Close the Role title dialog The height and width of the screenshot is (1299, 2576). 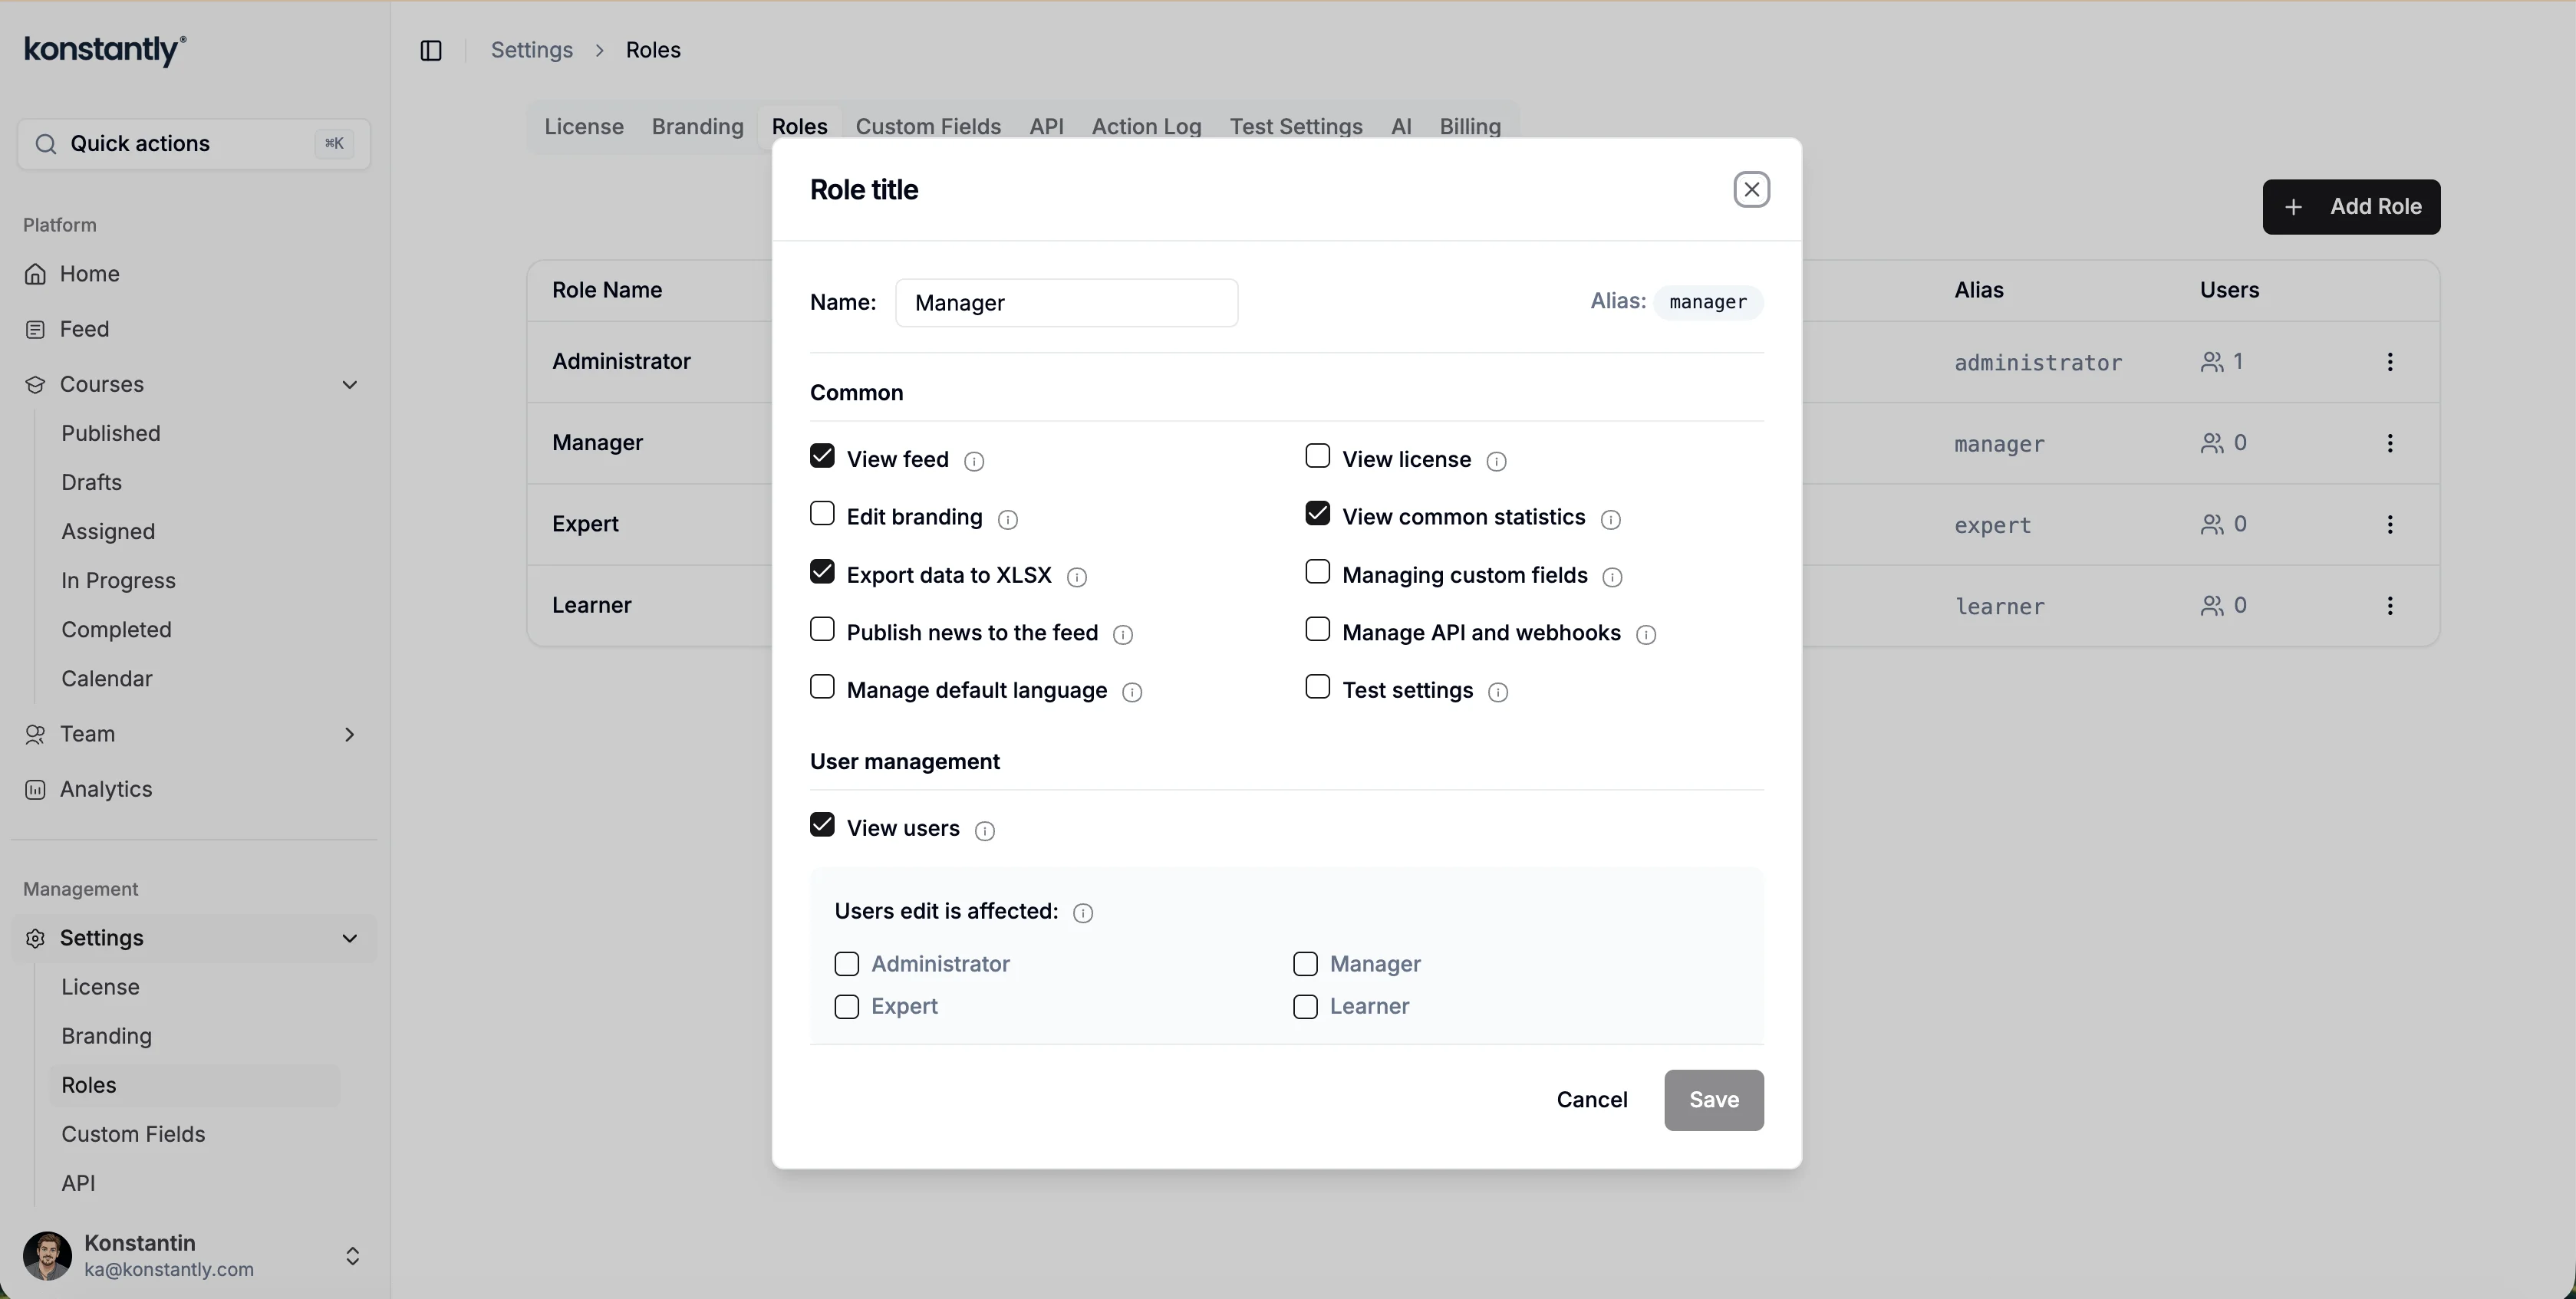click(1751, 189)
